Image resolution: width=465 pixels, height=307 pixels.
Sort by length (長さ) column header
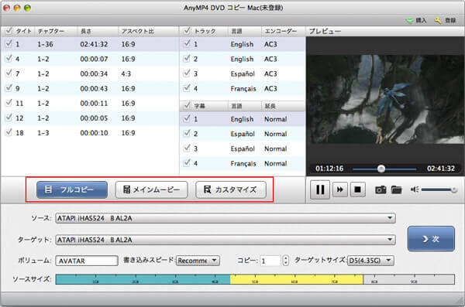(x=86, y=31)
